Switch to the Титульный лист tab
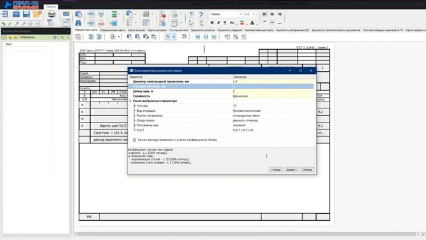The width and height of the screenshot is (426, 240). pyautogui.click(x=179, y=30)
